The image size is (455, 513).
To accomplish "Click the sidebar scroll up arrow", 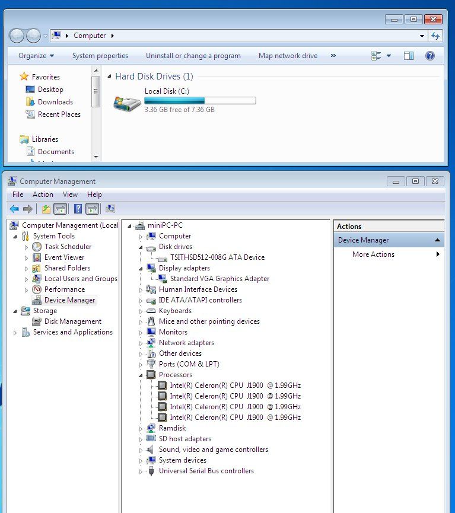I will [96, 71].
